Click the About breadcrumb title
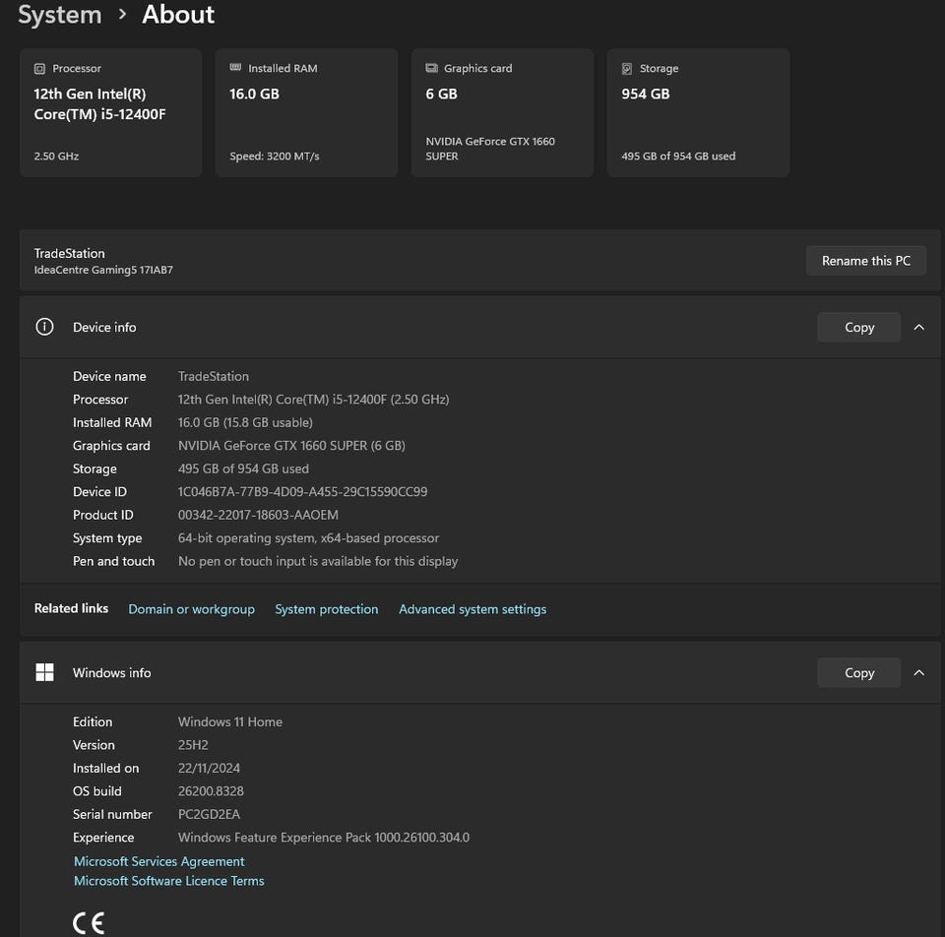The image size is (945, 937). (178, 15)
